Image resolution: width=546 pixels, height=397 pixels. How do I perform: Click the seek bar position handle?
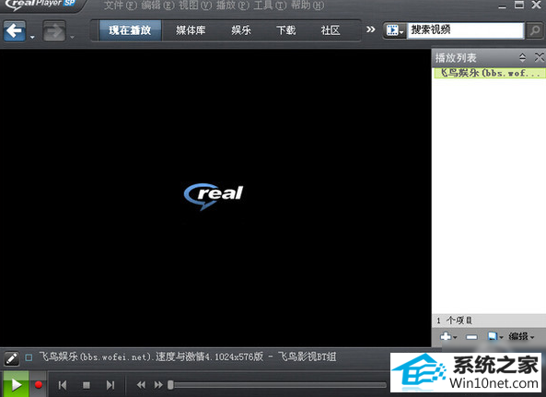170,385
